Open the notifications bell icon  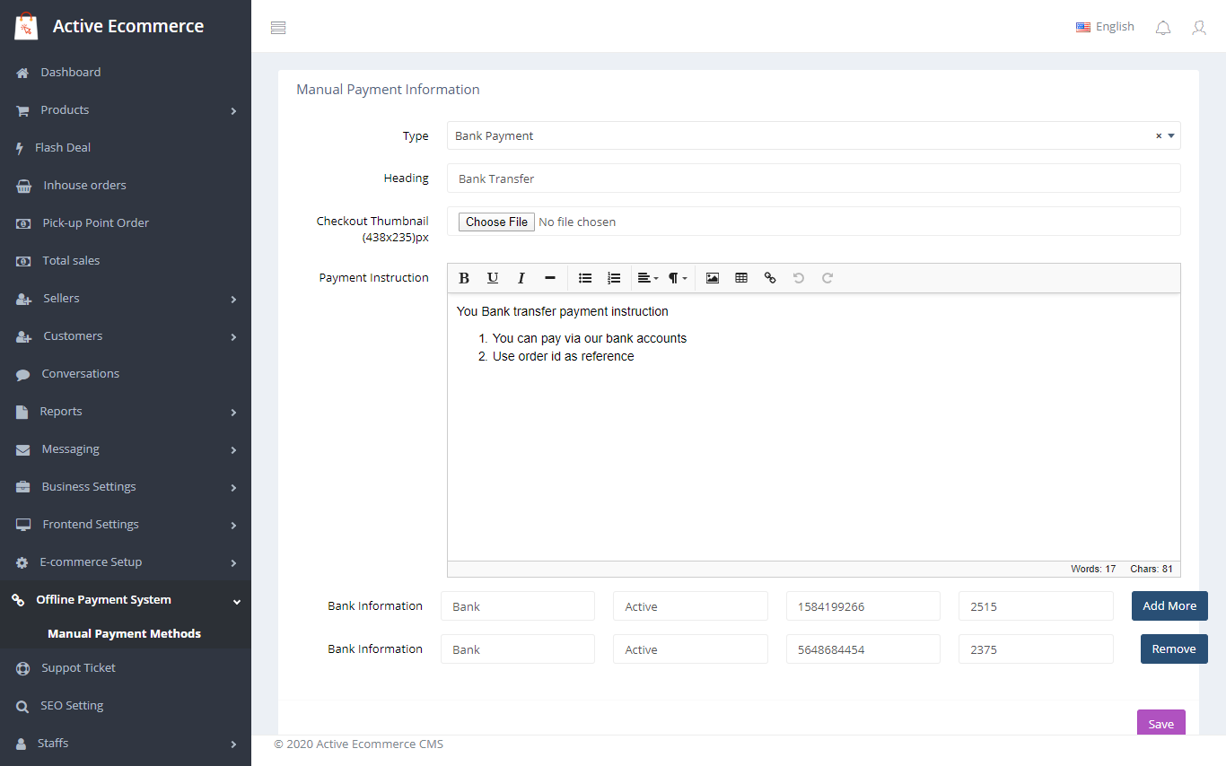(1163, 28)
